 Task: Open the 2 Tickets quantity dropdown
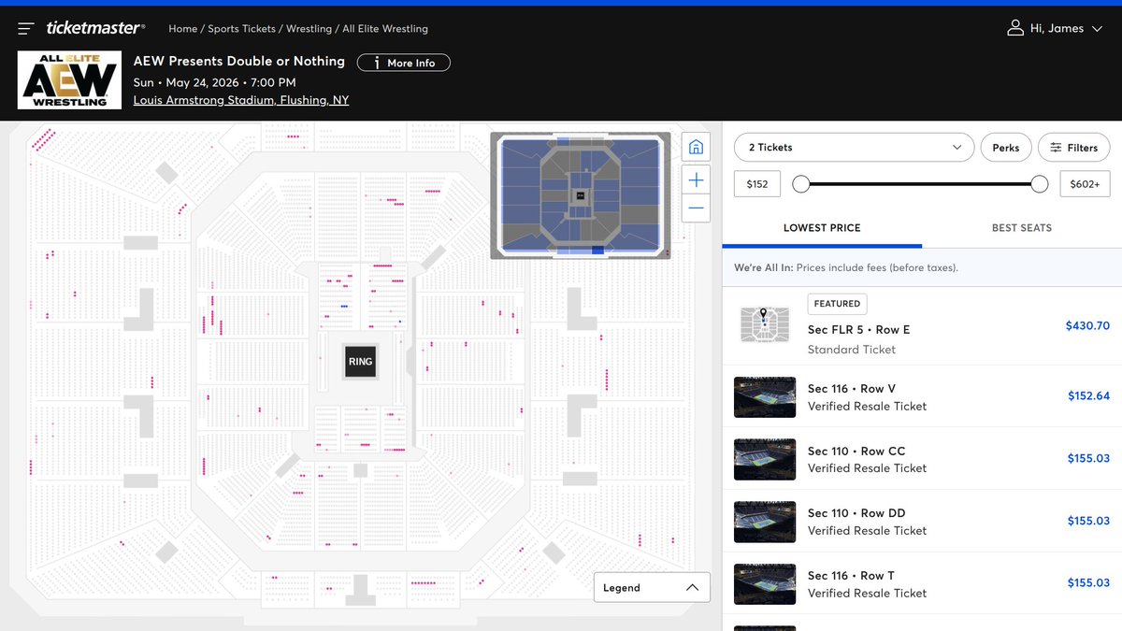coord(854,148)
